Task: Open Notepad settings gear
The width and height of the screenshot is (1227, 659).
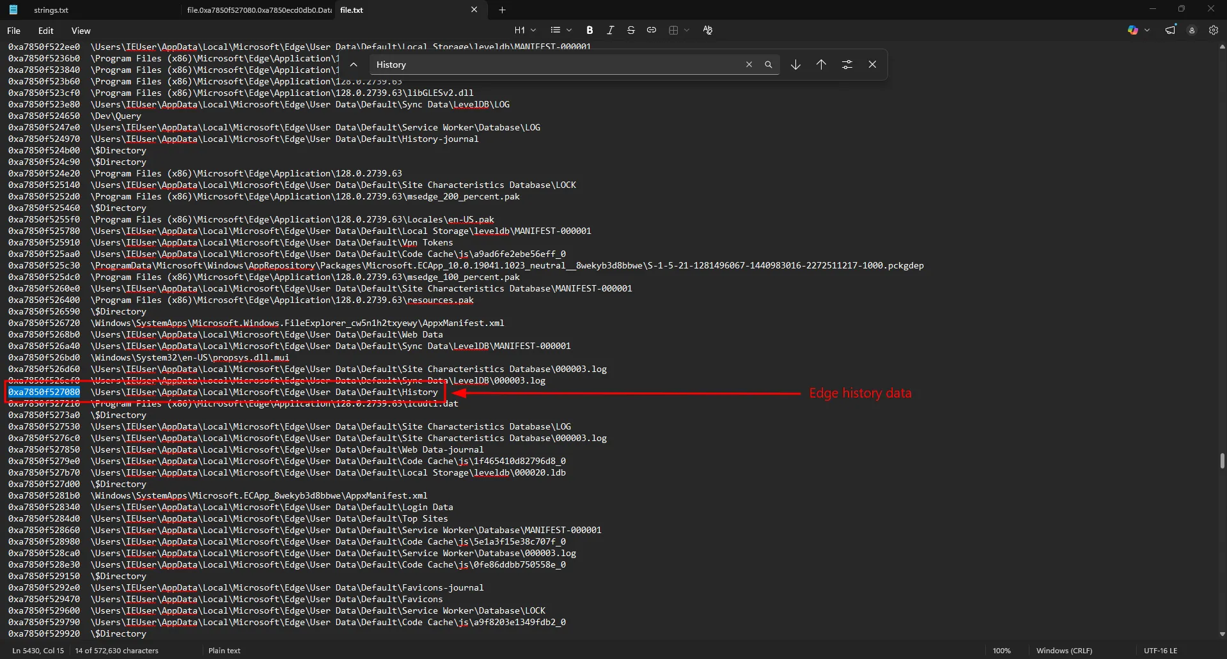Action: pyautogui.click(x=1213, y=30)
